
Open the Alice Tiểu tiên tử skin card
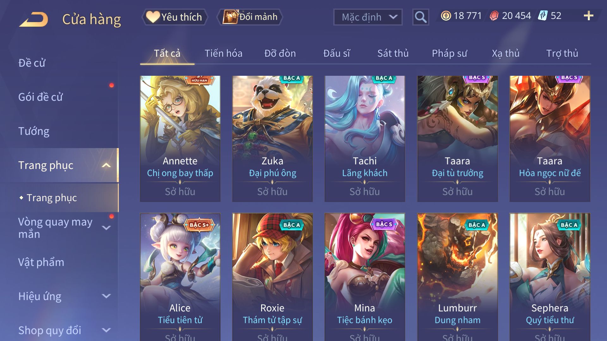180,277
